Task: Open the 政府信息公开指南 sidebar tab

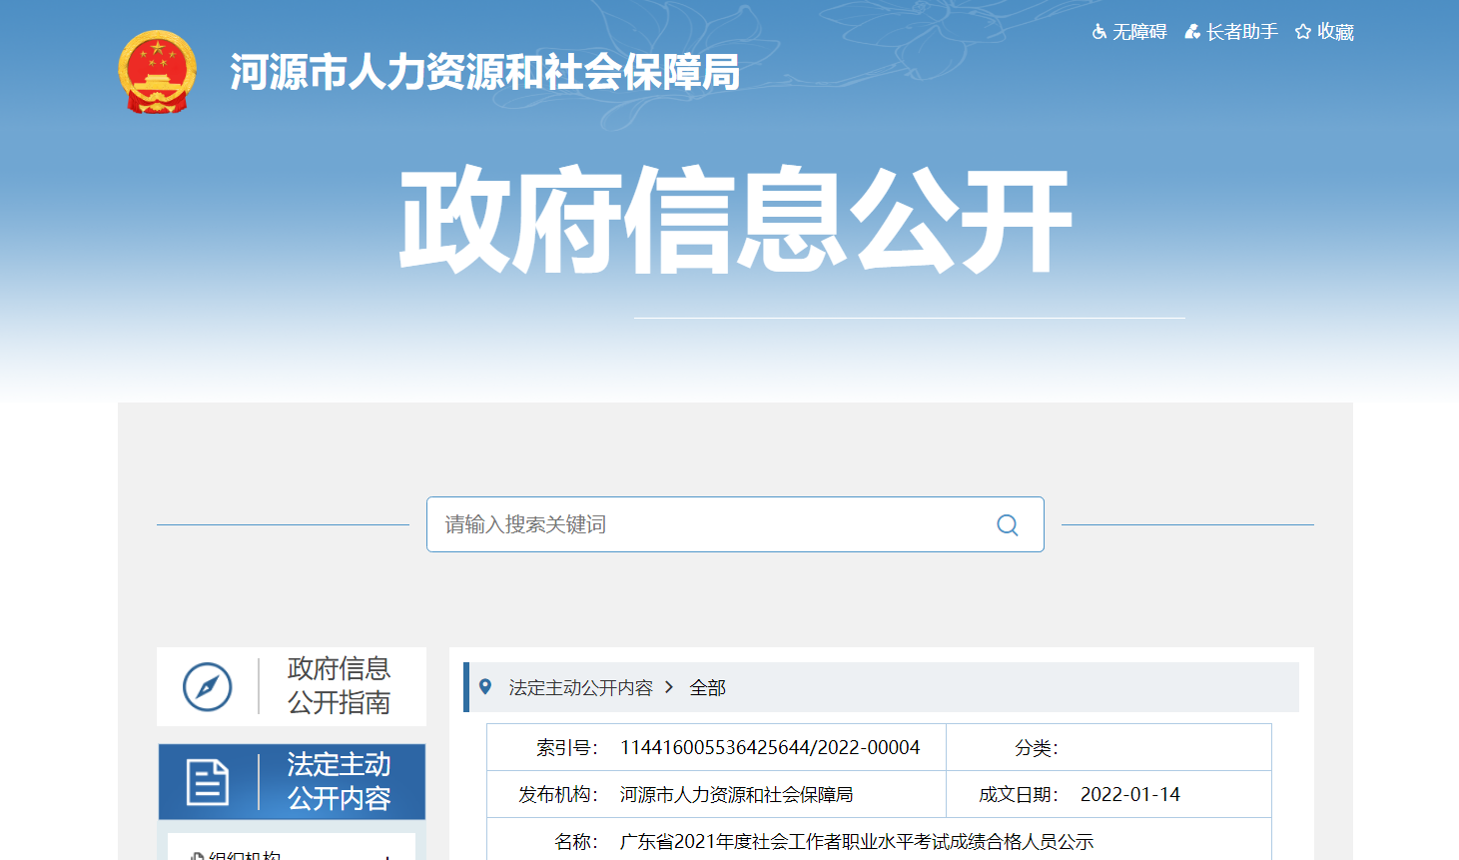Action: point(339,686)
